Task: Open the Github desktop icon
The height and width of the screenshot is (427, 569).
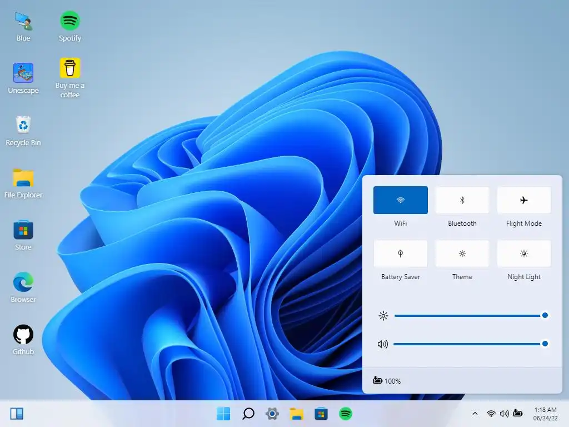Action: coord(23,340)
